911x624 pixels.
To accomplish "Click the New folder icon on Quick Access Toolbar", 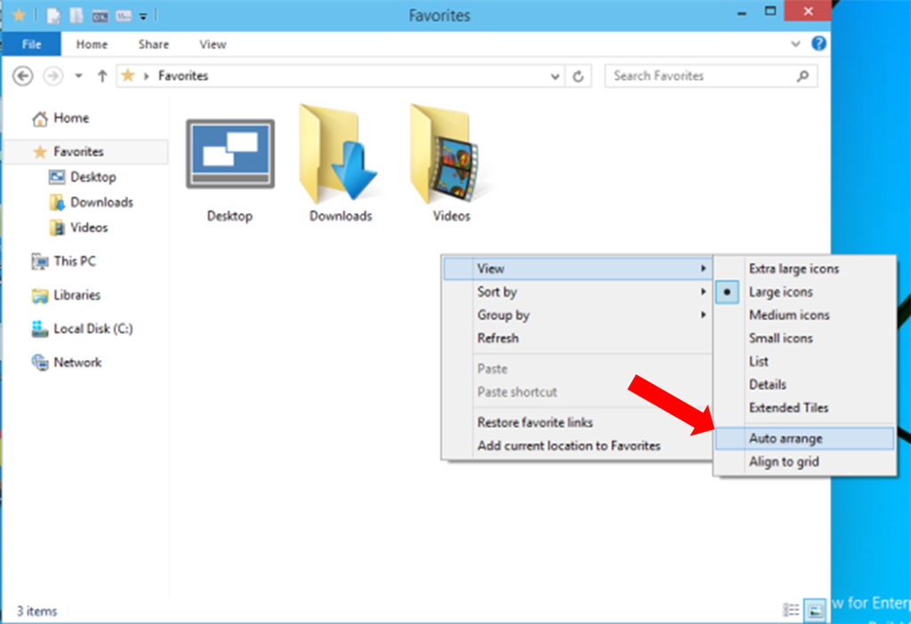I will [76, 14].
